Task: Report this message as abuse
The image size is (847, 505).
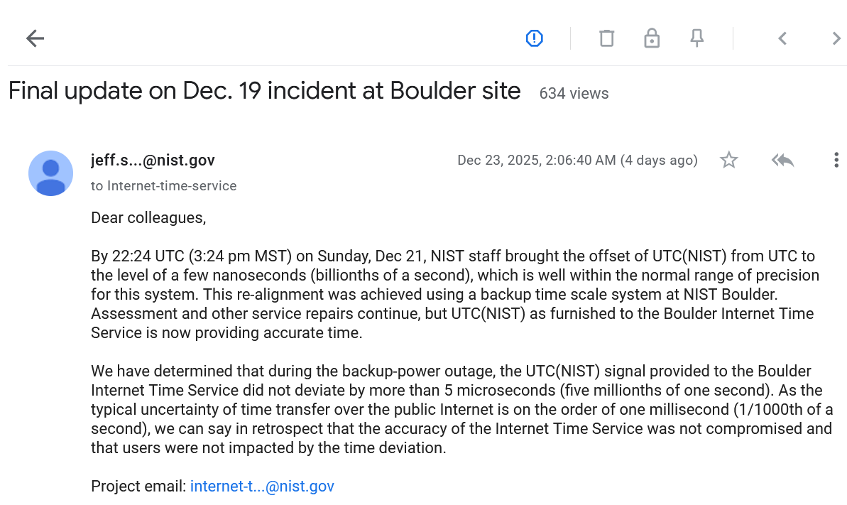Action: (x=534, y=38)
